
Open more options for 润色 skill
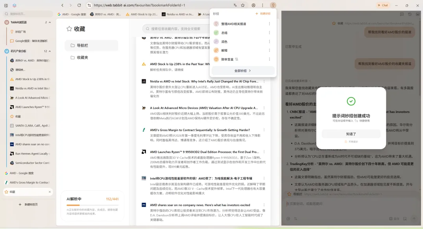269,42
